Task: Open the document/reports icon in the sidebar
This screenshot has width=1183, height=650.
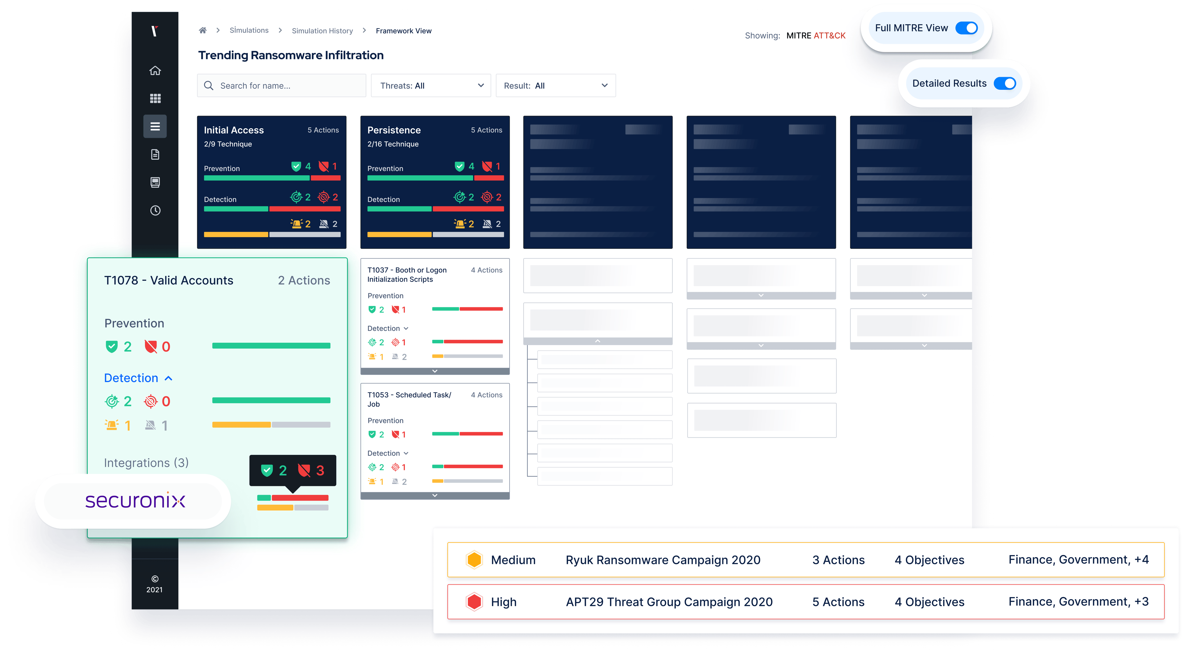Action: [155, 154]
